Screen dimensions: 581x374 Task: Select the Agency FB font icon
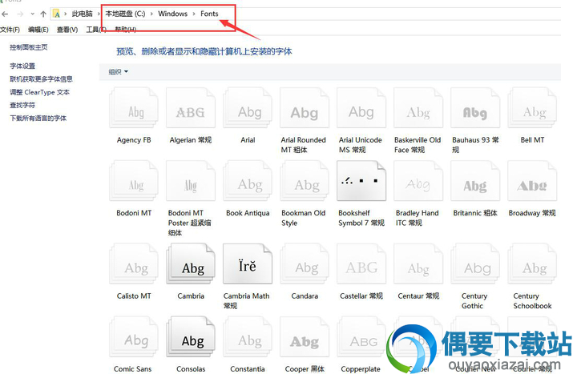pyautogui.click(x=134, y=108)
